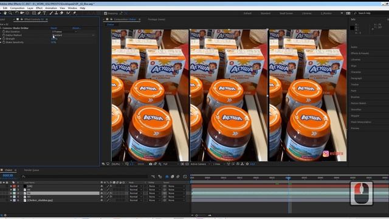The height and width of the screenshot is (219, 389).
Task: Open Active Camera view dropdown
Action: 201,164
